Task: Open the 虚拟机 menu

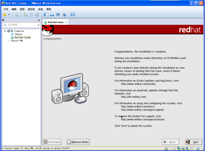Action: pos(31,9)
